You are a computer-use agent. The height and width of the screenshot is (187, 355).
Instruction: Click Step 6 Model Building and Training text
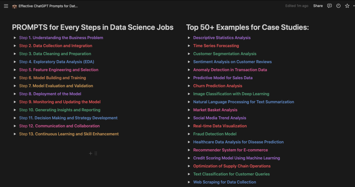click(x=52, y=78)
